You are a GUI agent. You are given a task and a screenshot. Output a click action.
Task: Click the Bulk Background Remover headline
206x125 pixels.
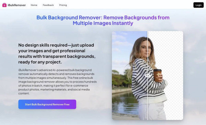click(103, 20)
